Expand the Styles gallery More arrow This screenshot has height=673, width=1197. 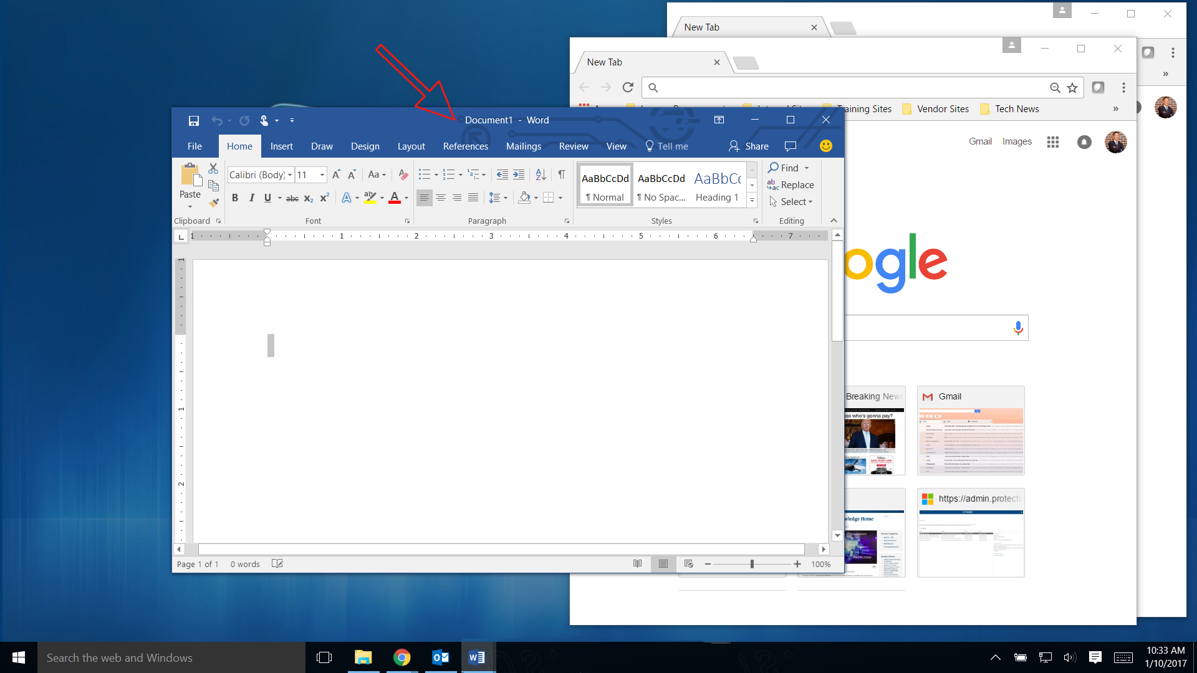(x=752, y=201)
